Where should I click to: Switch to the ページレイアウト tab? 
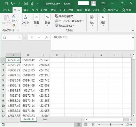(40, 10)
